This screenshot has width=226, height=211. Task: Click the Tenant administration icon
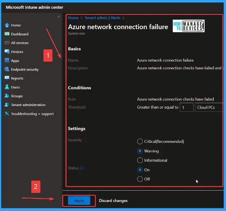coord(7,105)
